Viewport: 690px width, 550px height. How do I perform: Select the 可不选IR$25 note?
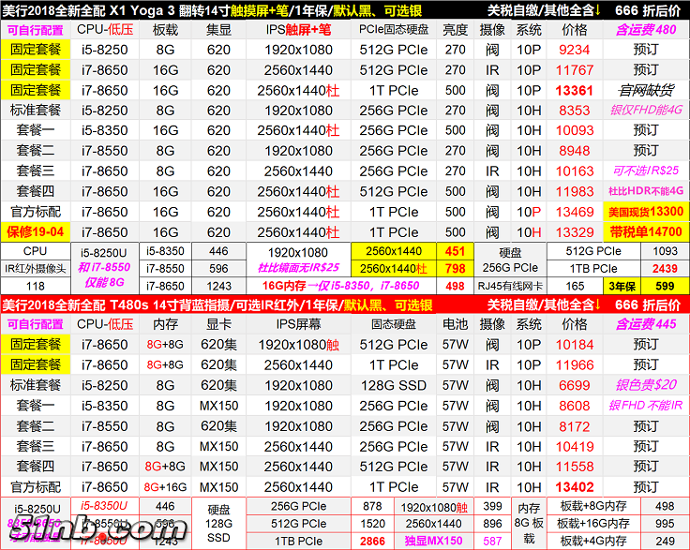(x=645, y=171)
